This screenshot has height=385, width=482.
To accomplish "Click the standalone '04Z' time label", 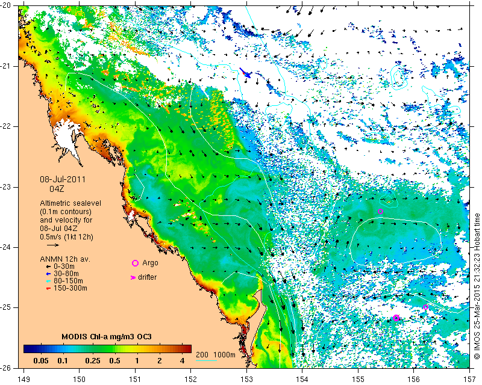I will click(57, 188).
